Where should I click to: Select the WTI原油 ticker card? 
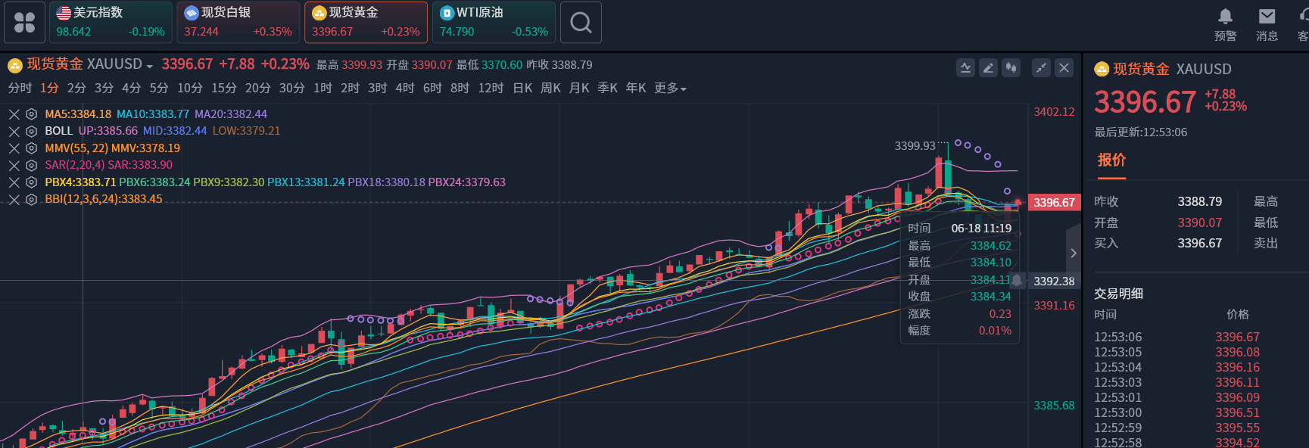click(494, 23)
